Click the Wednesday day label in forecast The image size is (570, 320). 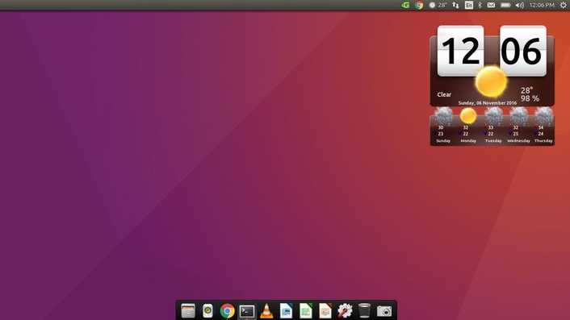518,141
